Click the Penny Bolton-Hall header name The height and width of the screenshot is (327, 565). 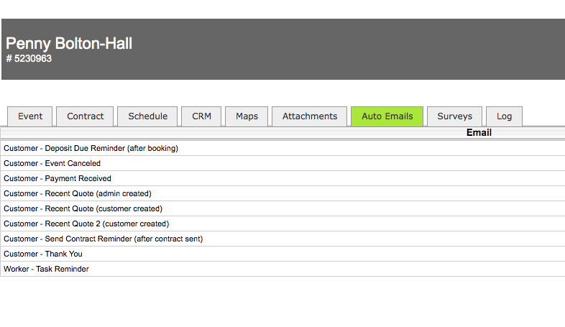click(x=69, y=44)
